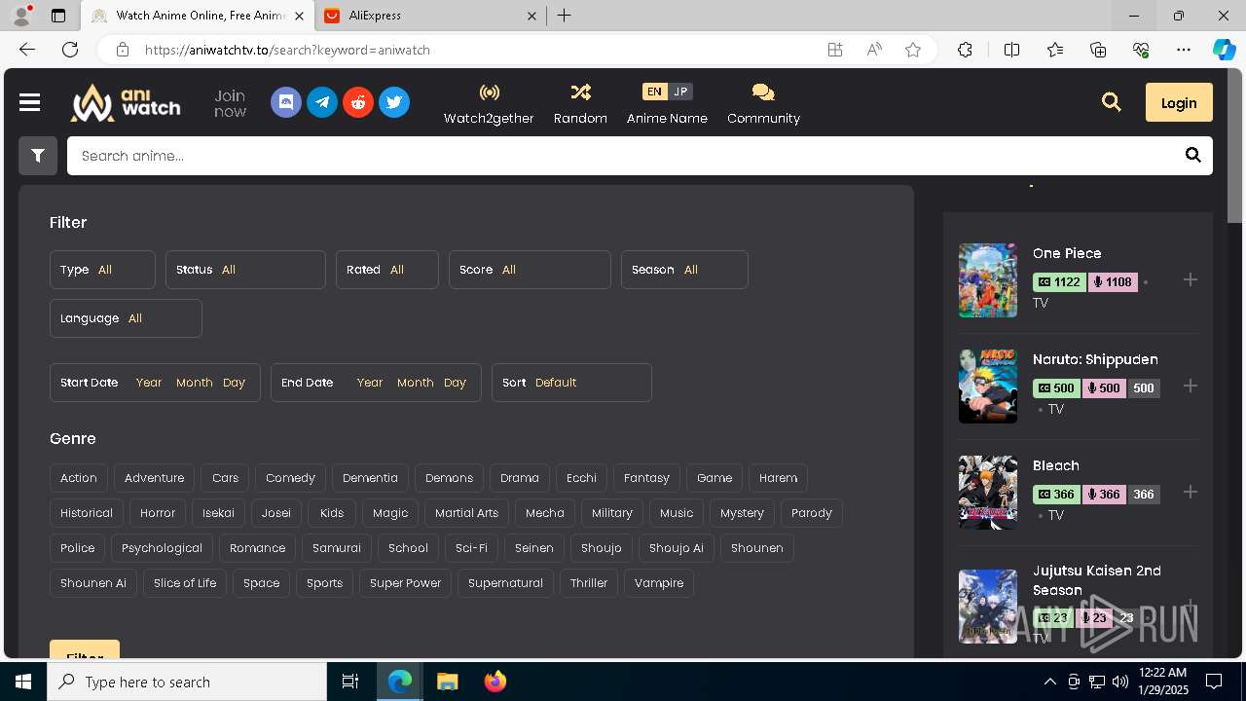The image size is (1246, 701).
Task: Toggle the Comedy genre tag
Action: pos(290,478)
